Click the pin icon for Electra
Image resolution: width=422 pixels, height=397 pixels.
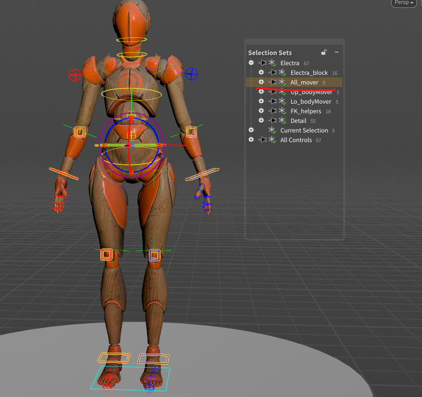coord(262,63)
